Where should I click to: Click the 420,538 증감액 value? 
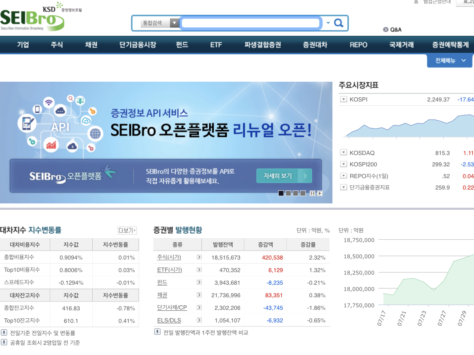click(x=272, y=257)
